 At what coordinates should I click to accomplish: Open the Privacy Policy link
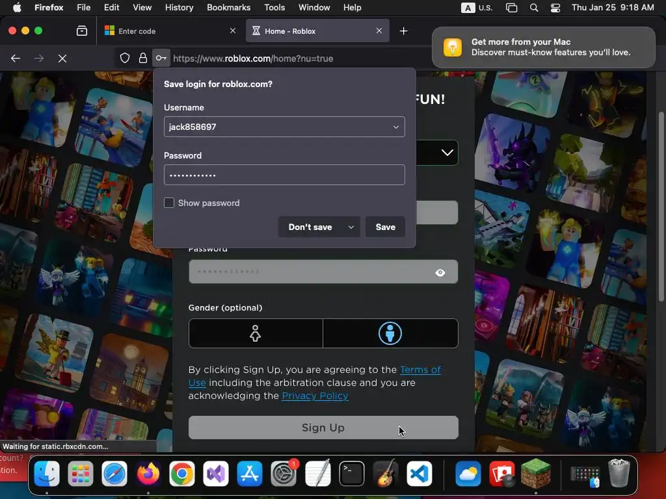click(315, 396)
